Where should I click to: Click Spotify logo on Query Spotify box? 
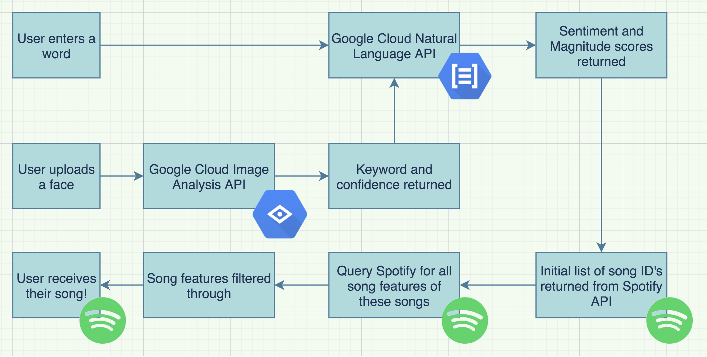pos(465,320)
